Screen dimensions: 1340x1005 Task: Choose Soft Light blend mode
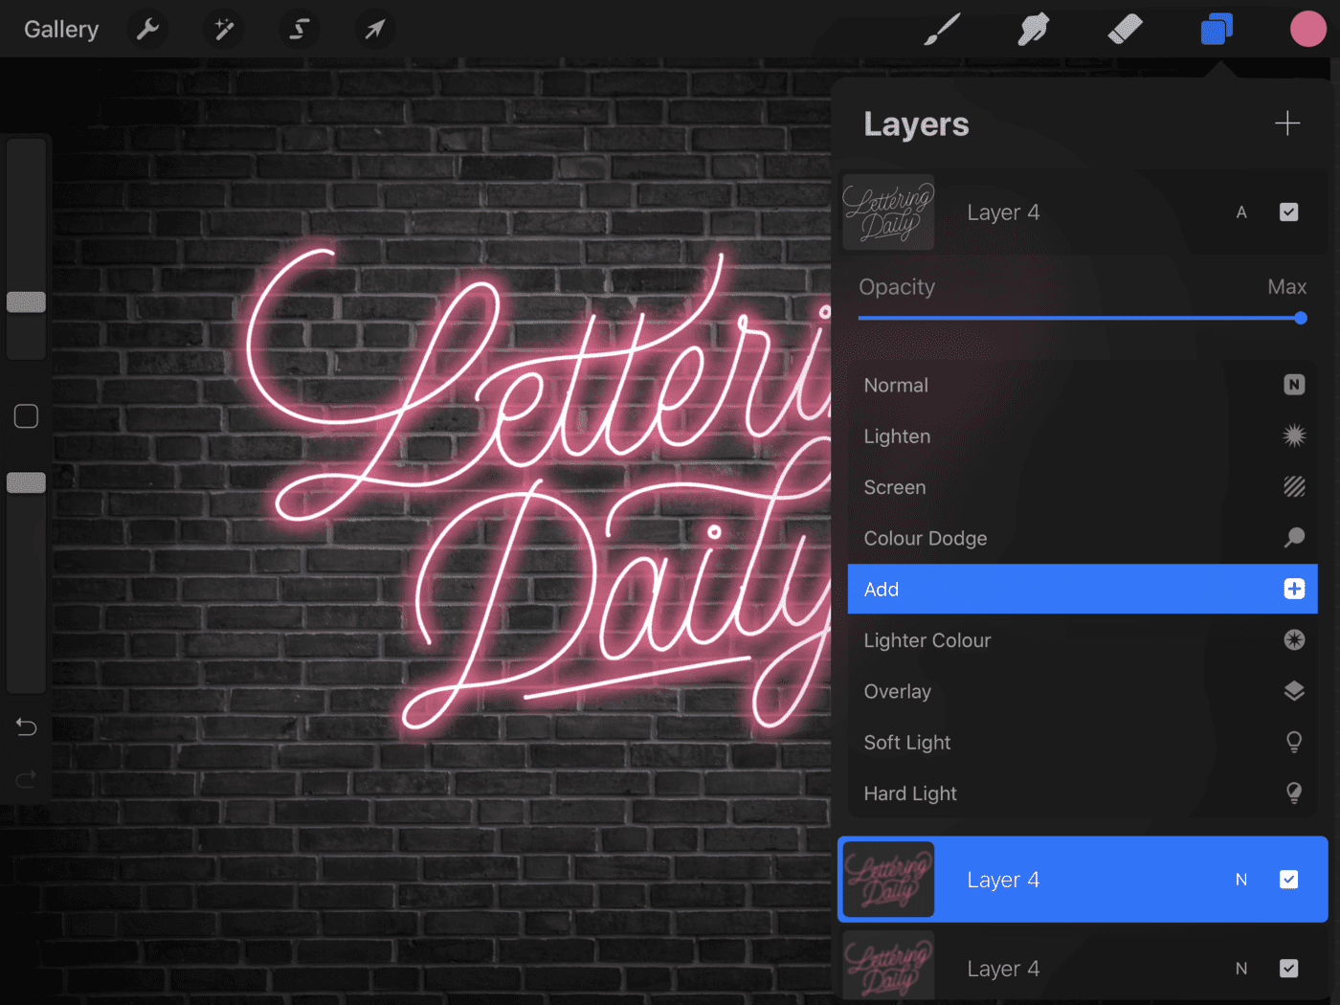pos(1083,742)
